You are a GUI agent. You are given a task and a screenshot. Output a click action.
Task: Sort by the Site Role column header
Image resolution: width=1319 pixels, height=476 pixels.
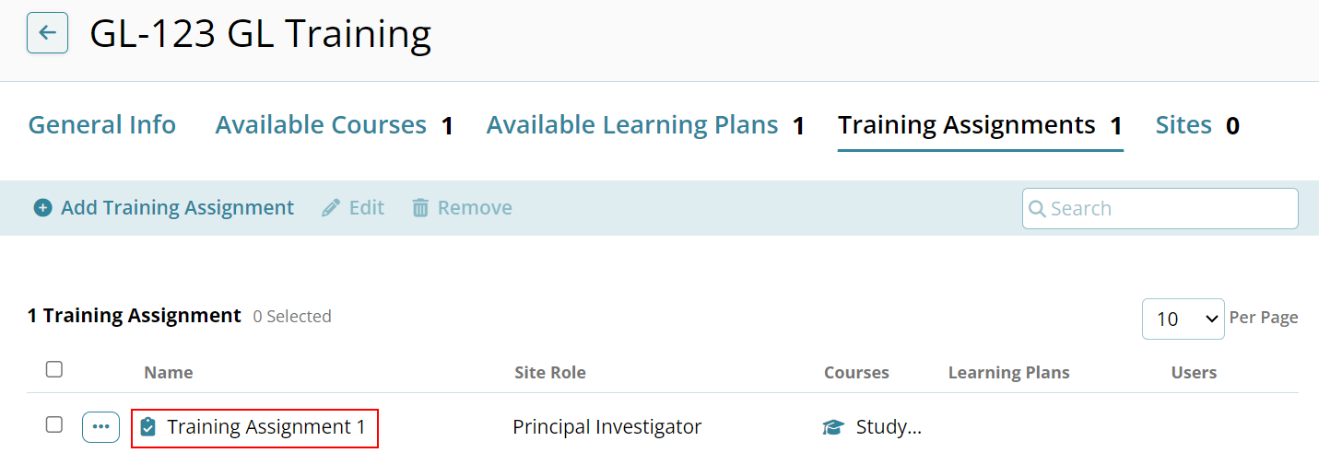coord(550,373)
